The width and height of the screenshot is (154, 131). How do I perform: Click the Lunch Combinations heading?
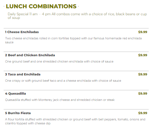[41, 6]
